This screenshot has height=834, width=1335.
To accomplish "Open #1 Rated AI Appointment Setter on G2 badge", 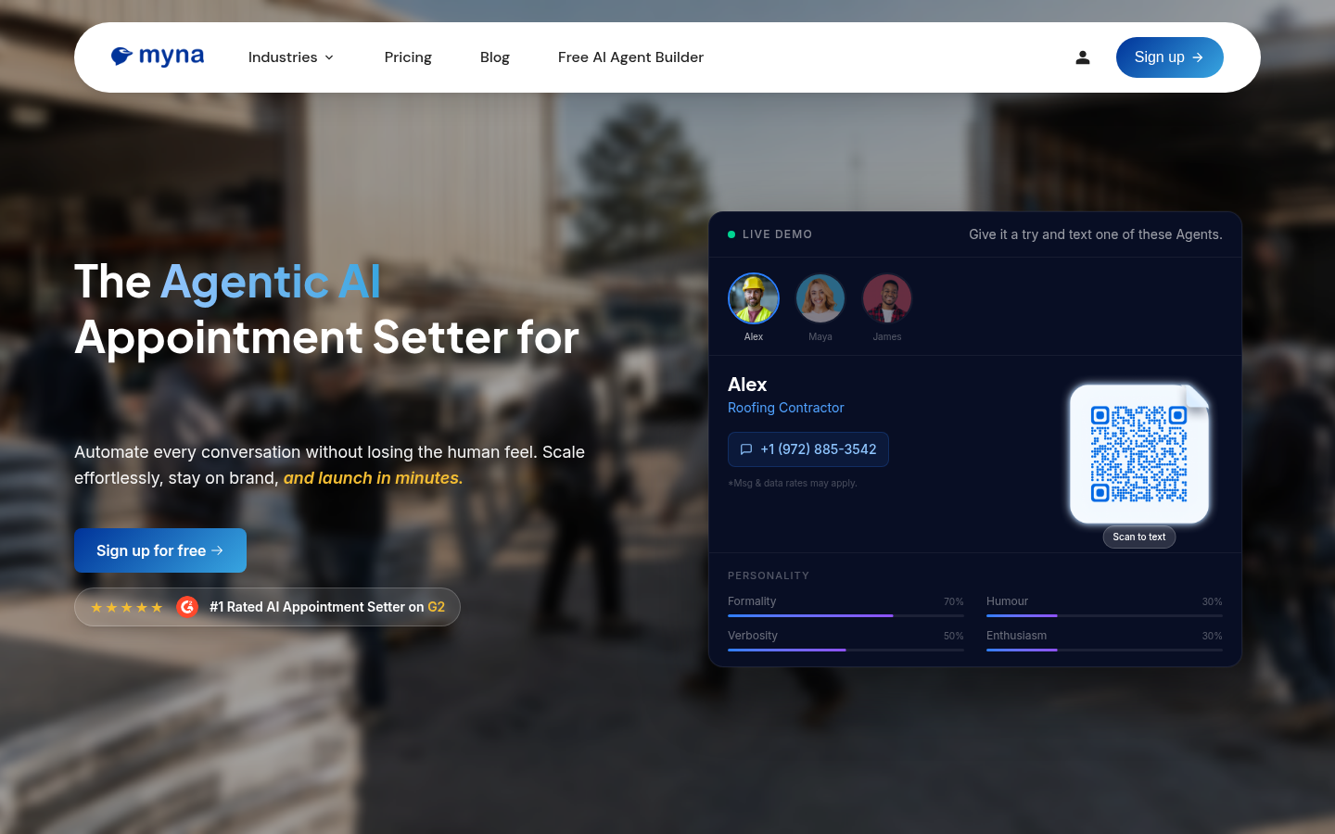I will pos(267,607).
